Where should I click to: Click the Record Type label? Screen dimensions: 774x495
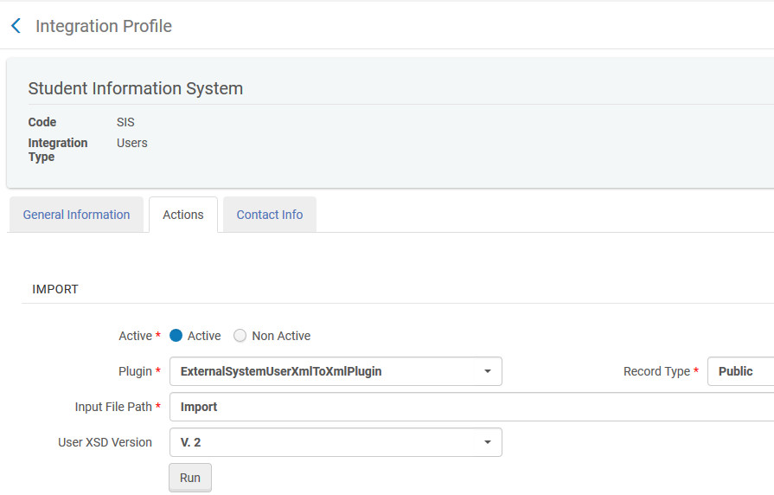pyautogui.click(x=656, y=371)
